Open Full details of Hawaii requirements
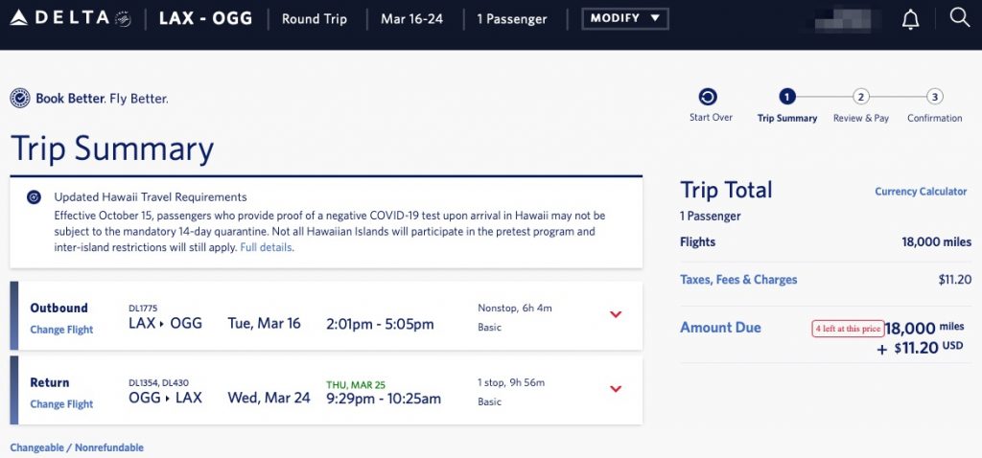Viewport: 982px width, 458px height. pos(266,247)
